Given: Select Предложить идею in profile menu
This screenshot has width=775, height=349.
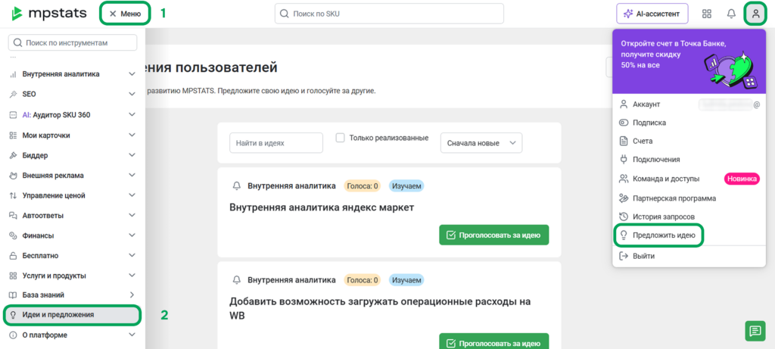Looking at the screenshot, I should 658,235.
